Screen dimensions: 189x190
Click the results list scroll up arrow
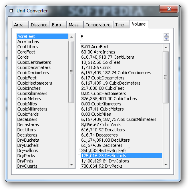pyautogui.click(x=166, y=47)
